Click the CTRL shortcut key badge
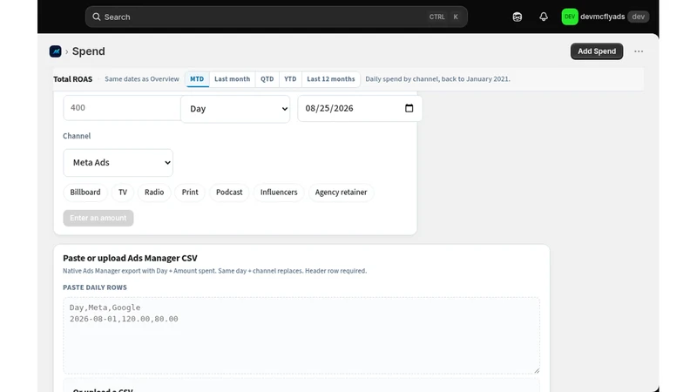Image resolution: width=697 pixels, height=392 pixels. (x=436, y=17)
